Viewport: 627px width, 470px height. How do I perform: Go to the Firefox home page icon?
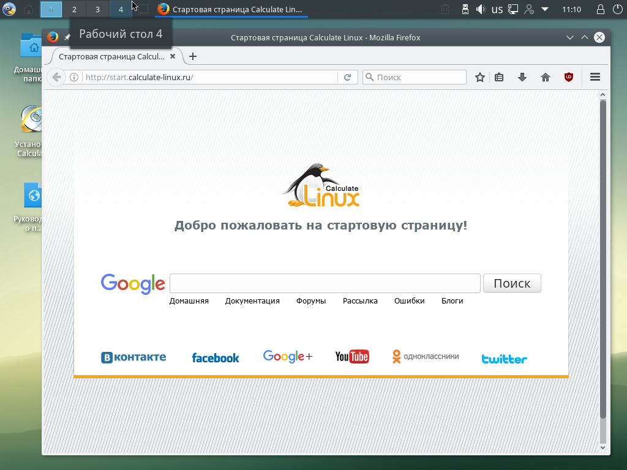coord(546,77)
